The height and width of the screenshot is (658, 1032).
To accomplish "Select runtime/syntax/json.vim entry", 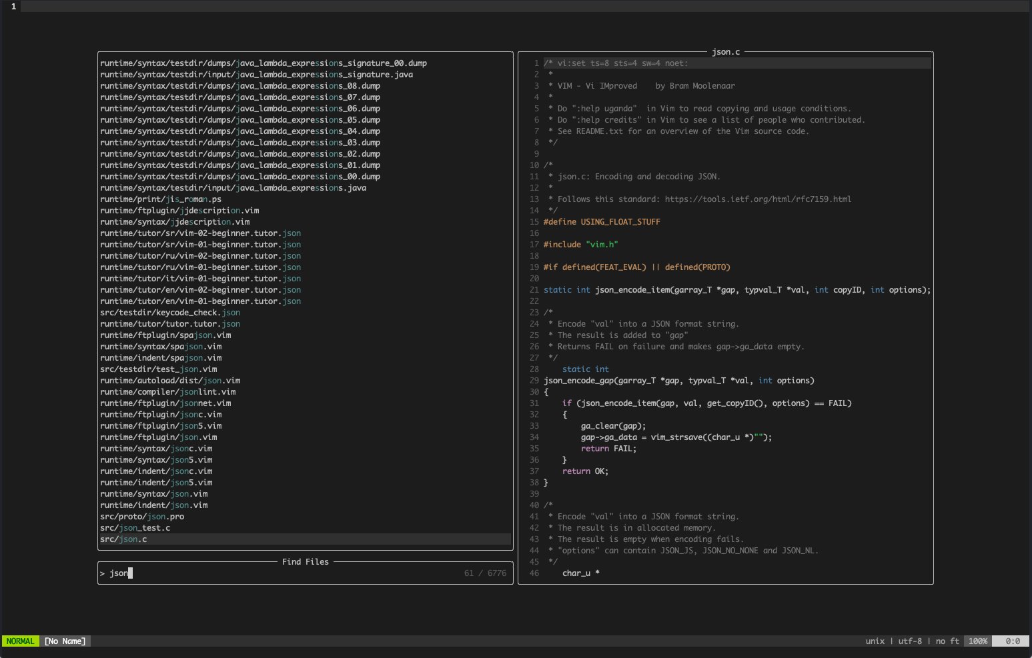I will pos(153,493).
